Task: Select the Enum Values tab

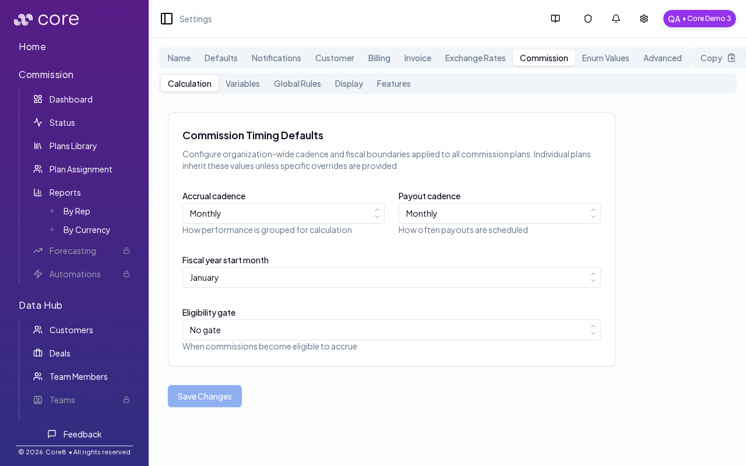Action: point(606,58)
